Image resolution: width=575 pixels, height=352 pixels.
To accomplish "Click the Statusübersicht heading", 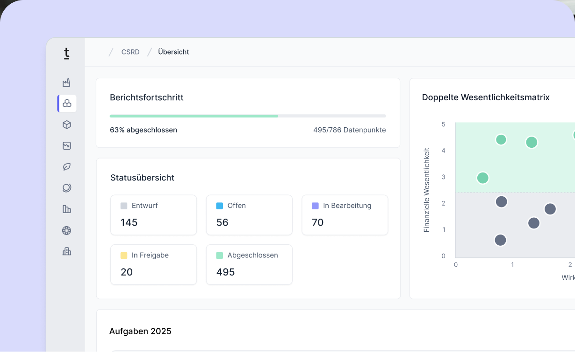I will point(142,178).
